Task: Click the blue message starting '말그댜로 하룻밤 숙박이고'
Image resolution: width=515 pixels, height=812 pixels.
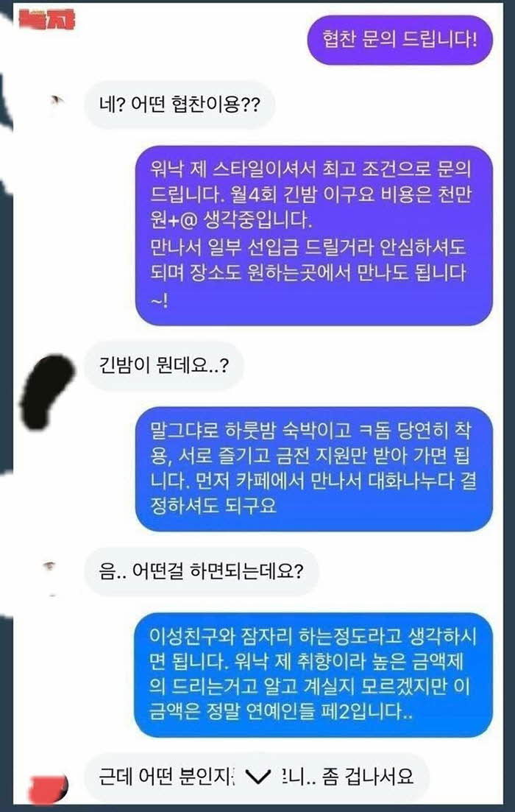Action: [313, 469]
